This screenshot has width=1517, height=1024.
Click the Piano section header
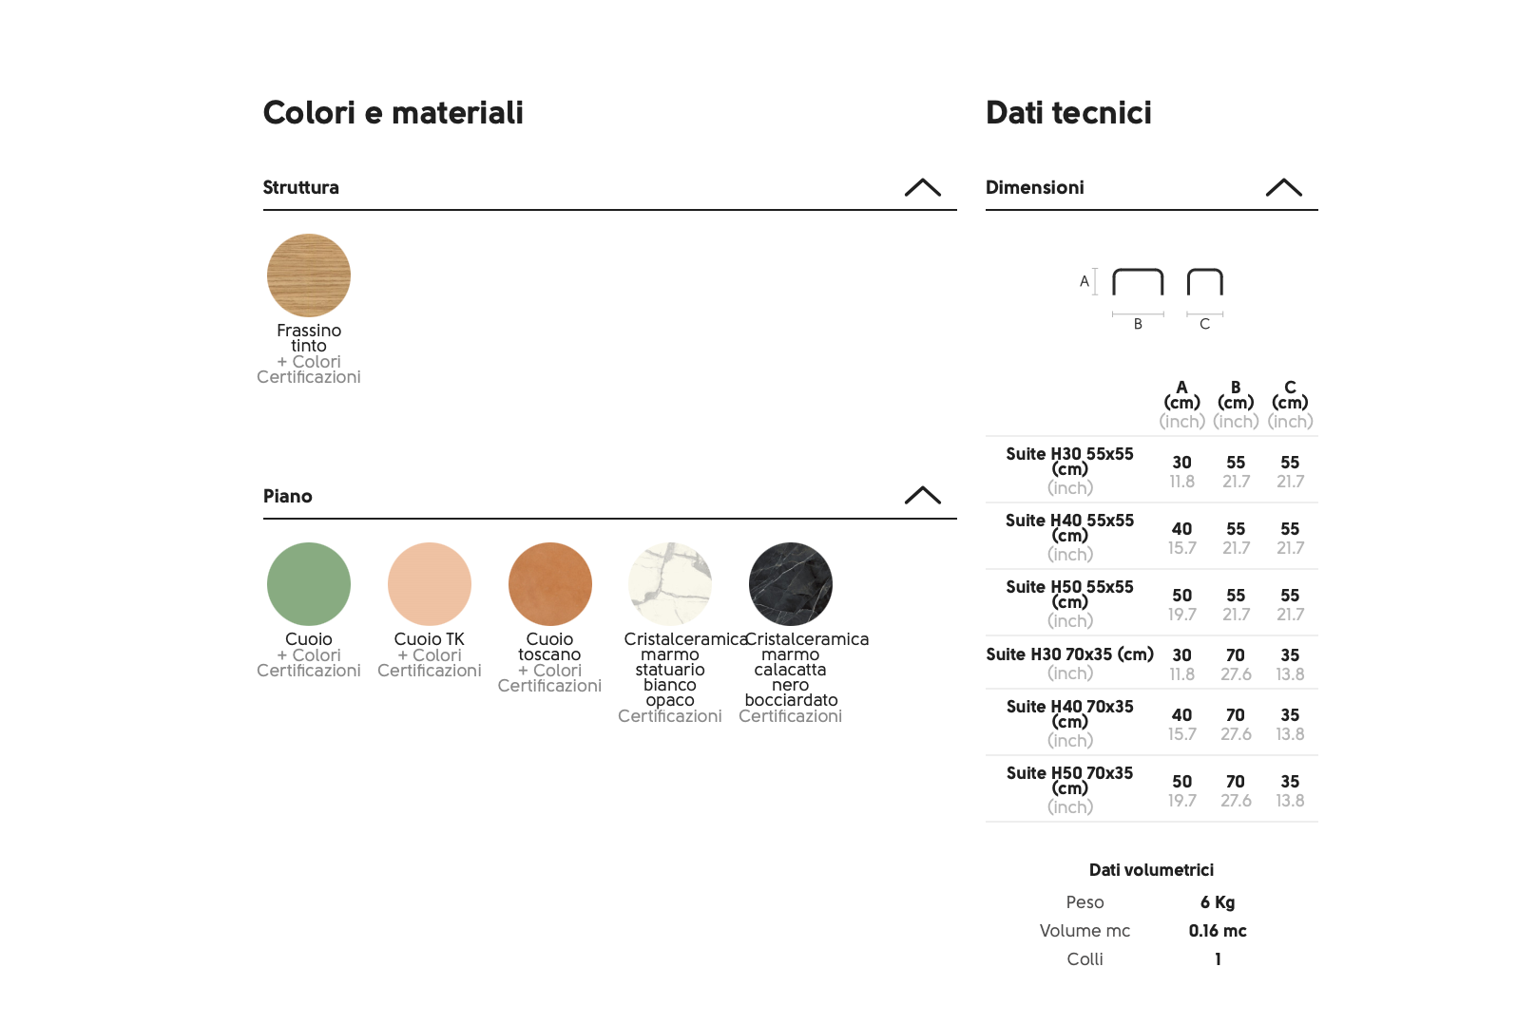[288, 496]
